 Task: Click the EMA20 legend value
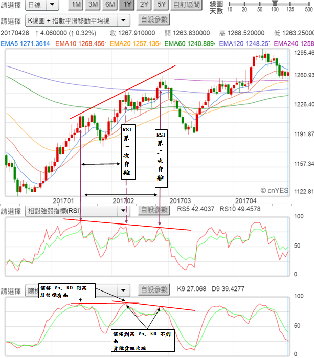[x=135, y=43]
